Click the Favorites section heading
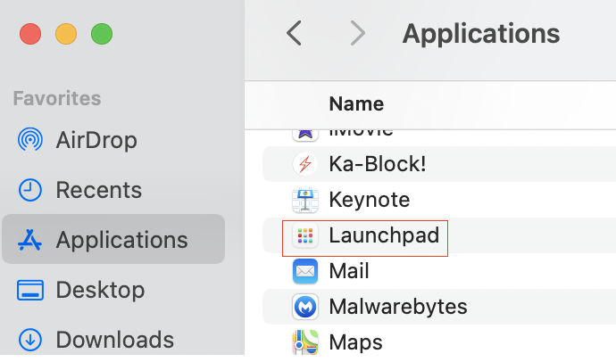Image resolution: width=616 pixels, height=362 pixels. [x=57, y=98]
